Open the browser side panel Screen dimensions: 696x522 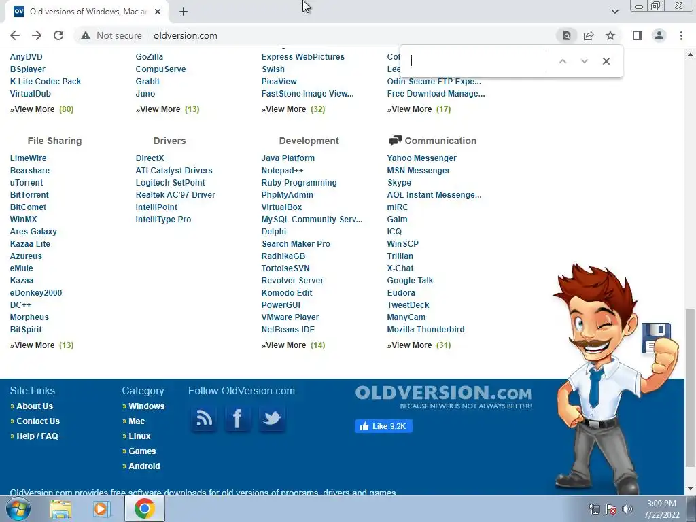coord(638,35)
